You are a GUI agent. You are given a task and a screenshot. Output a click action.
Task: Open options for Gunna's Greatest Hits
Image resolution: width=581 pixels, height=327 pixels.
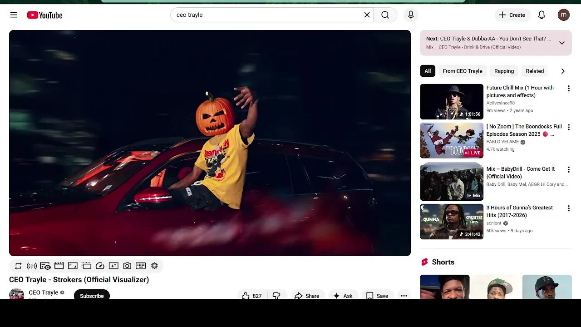[x=568, y=208]
